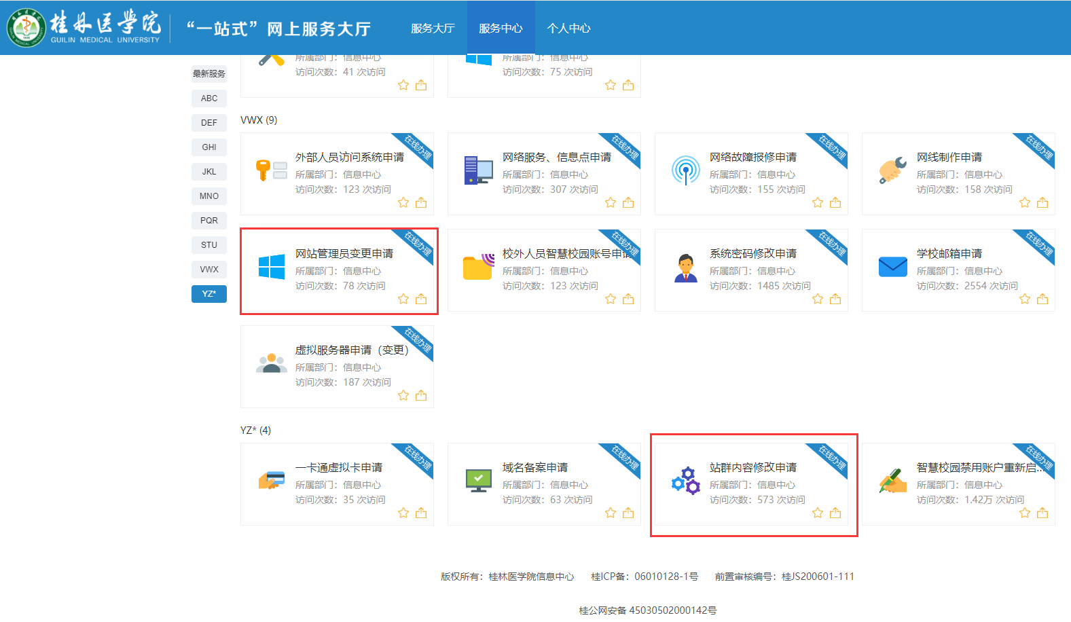Viewport: 1071px width, 622px height.
Task: Share 外部人员访问系统申请 service
Action: coord(421,202)
